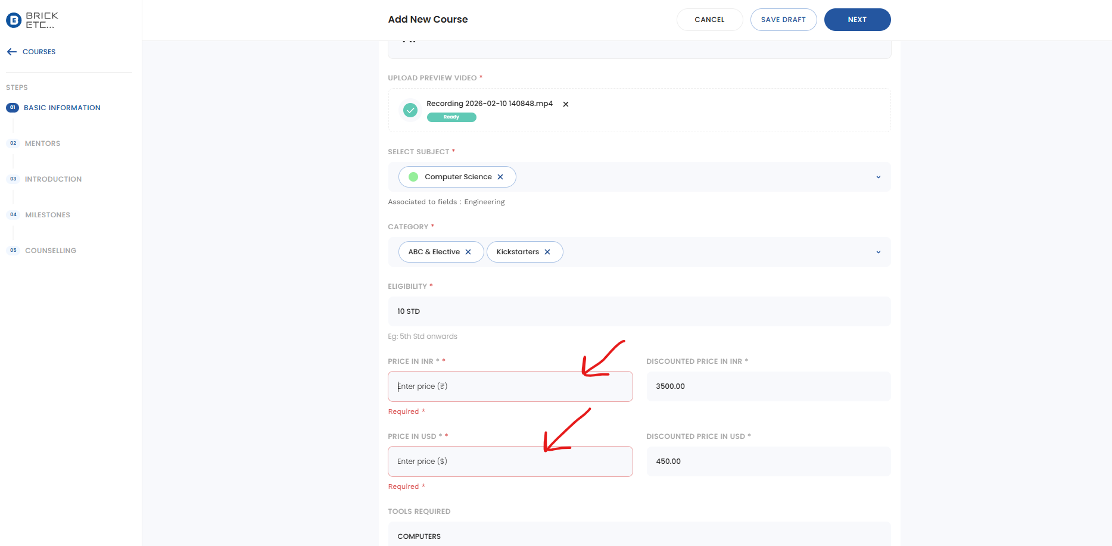Remove the ABC & Elective category chip
The width and height of the screenshot is (1112, 546).
(468, 252)
